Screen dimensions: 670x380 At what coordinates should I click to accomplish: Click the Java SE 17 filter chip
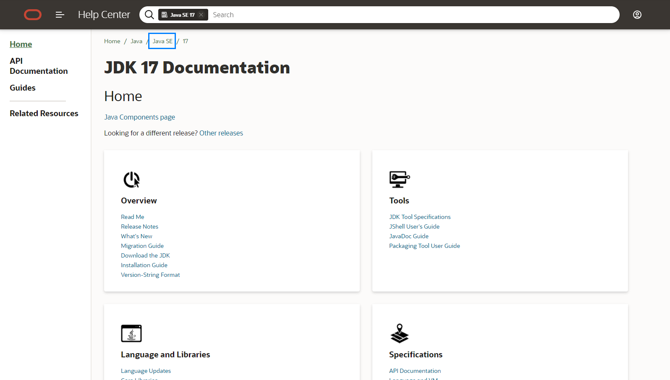183,15
